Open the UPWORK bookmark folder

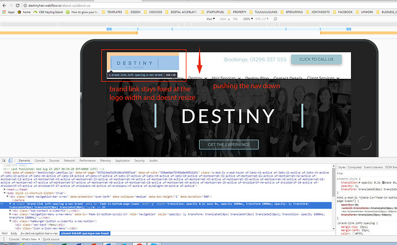pos(365,12)
